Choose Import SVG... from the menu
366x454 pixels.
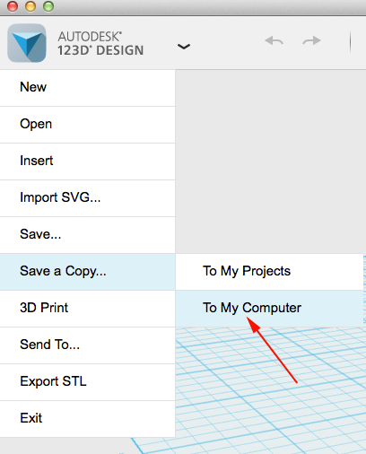(87, 198)
